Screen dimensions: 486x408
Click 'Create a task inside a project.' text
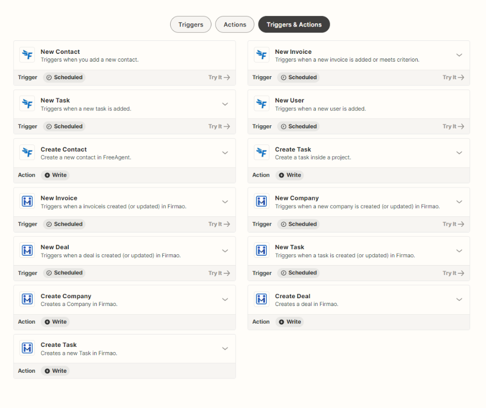click(313, 157)
